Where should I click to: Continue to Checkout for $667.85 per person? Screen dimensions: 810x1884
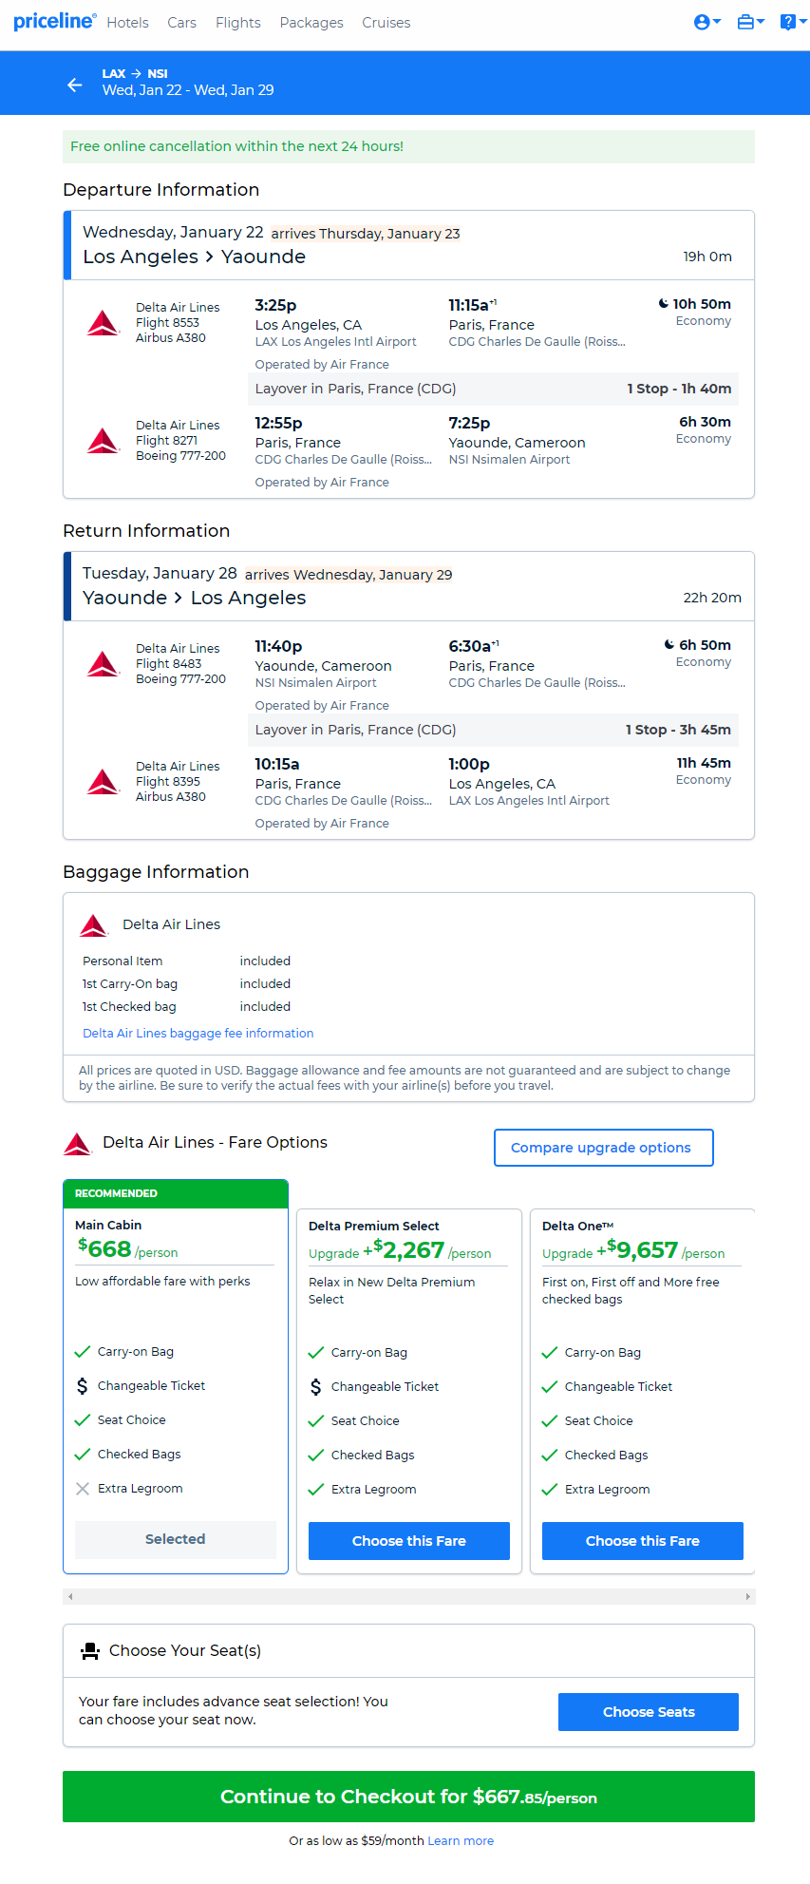(x=408, y=1797)
